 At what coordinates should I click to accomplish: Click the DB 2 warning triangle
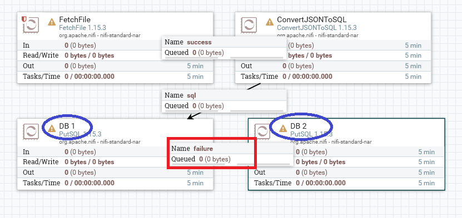point(283,128)
